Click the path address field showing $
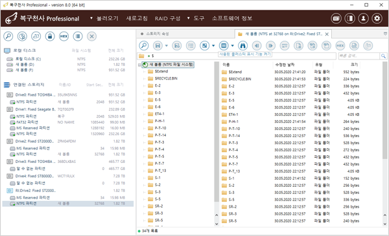The height and width of the screenshot is (236, 389). 237,56
